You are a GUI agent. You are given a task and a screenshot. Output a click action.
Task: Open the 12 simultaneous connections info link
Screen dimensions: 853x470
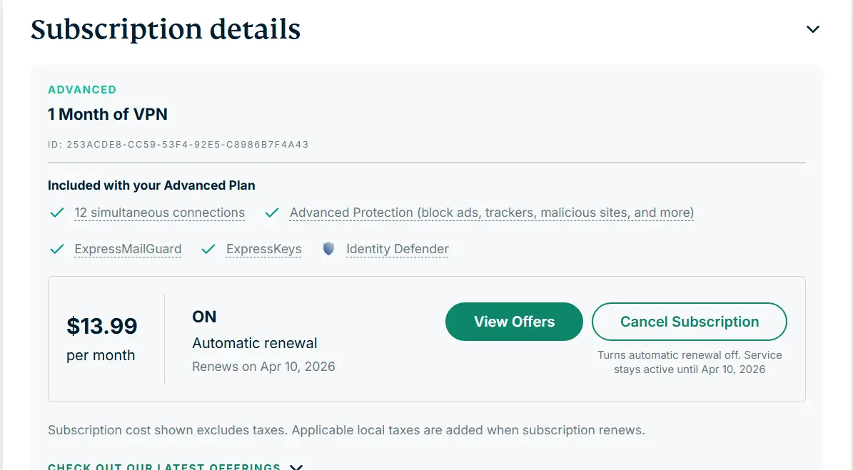(x=159, y=213)
